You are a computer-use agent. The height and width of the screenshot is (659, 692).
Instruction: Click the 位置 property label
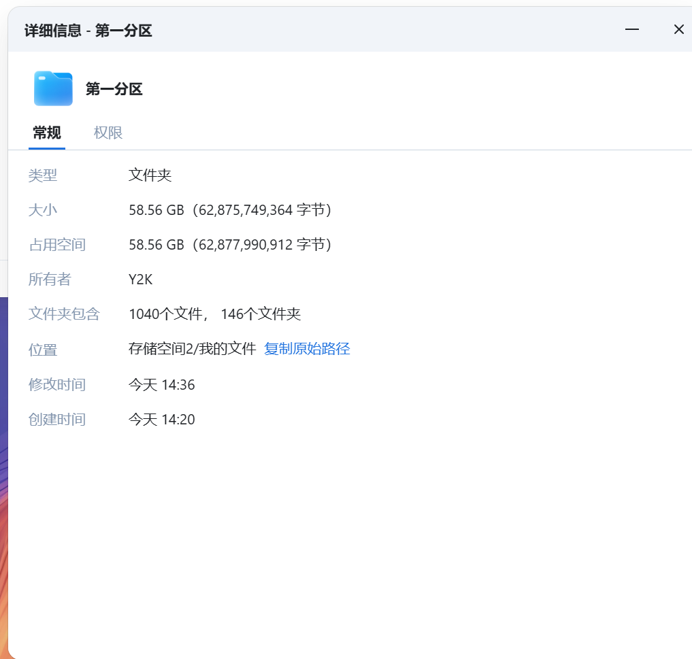43,349
